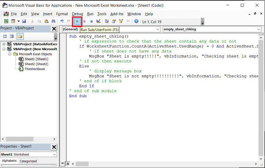Open Project Explorer from the toolbar icon
Image resolution: width=265 pixels, height=168 pixels.
(x=107, y=21)
